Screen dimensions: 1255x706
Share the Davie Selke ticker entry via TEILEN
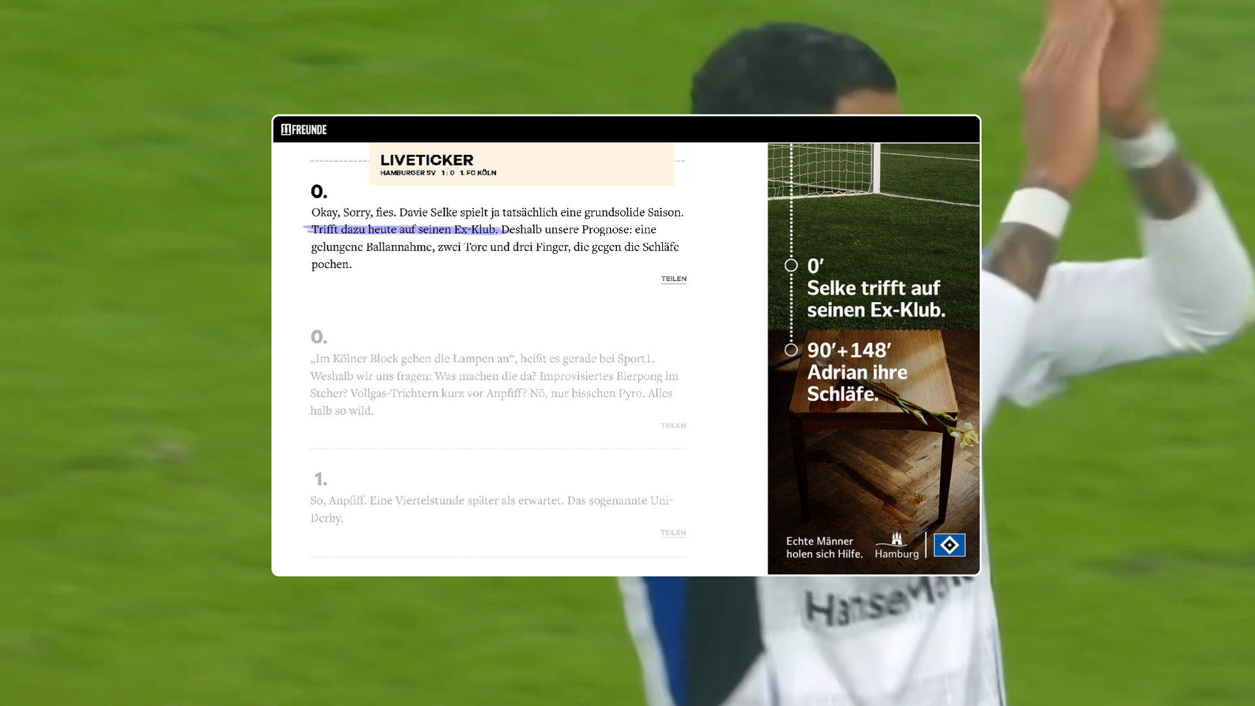(673, 279)
